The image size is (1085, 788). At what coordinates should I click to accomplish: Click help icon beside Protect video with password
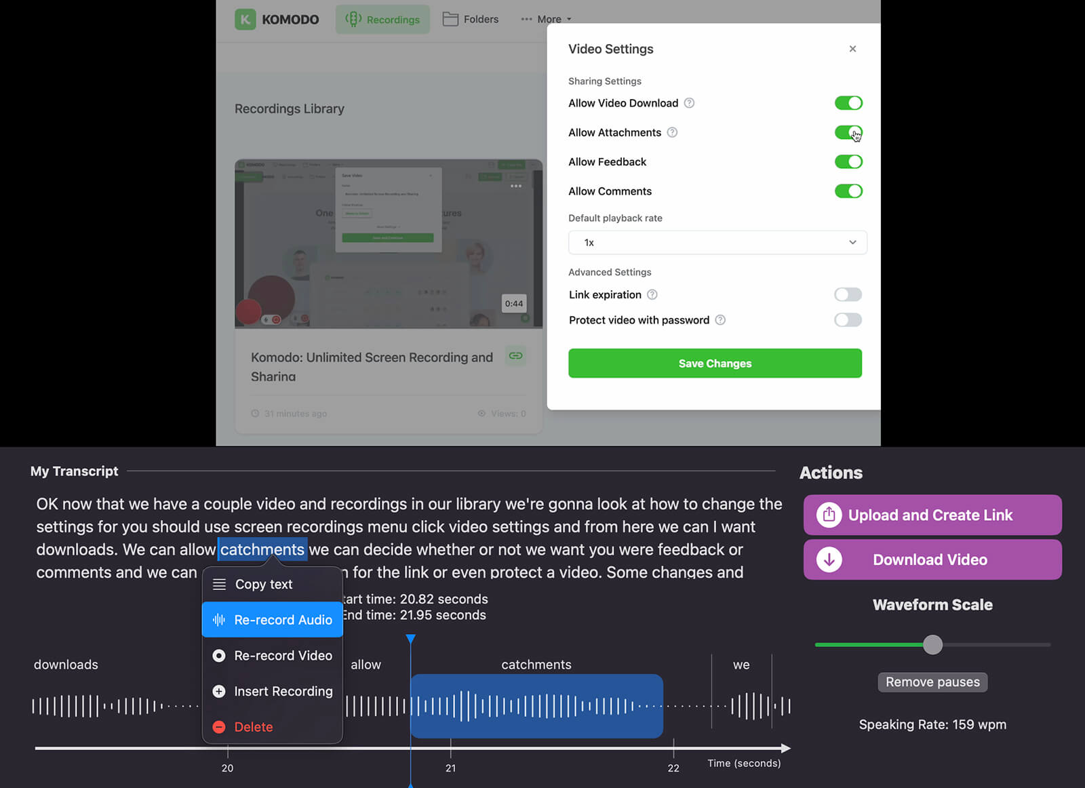click(x=720, y=320)
